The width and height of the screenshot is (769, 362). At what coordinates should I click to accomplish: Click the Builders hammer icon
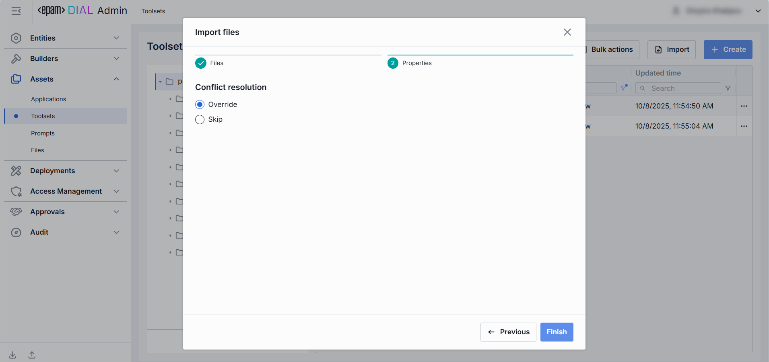click(16, 59)
